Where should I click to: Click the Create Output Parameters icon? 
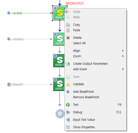pyautogui.click(x=68, y=64)
